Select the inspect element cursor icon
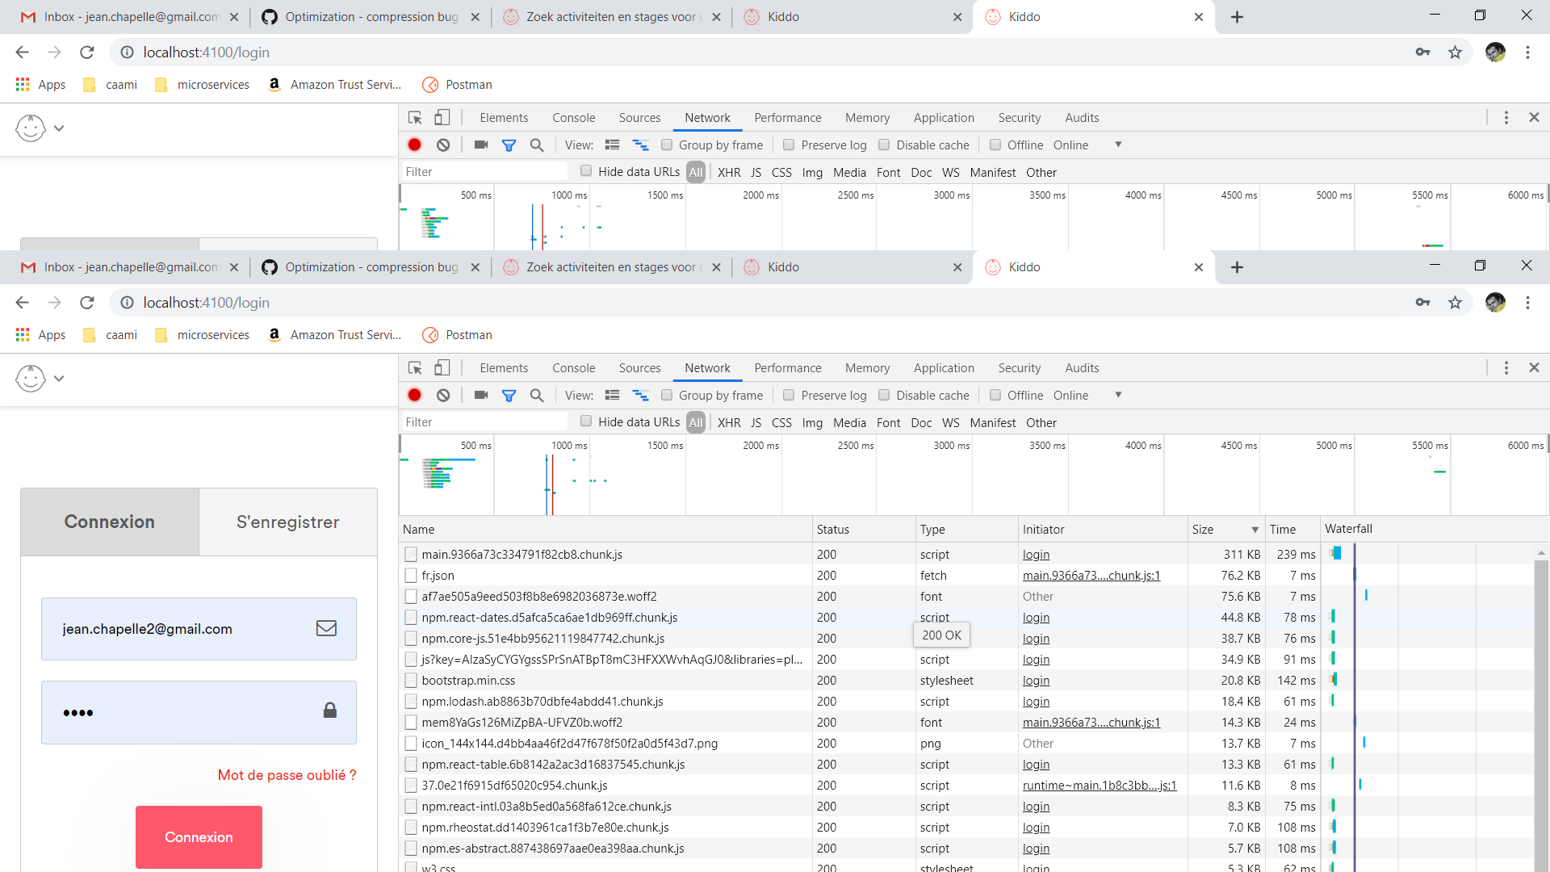This screenshot has height=872, width=1550. [x=415, y=367]
